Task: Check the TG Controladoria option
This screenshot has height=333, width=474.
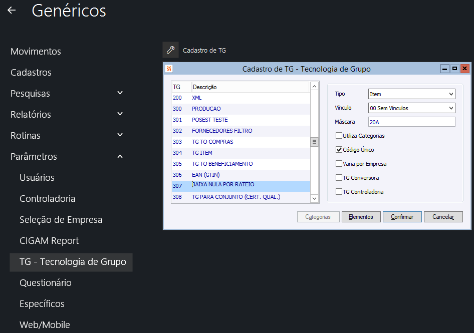Action: pyautogui.click(x=339, y=192)
